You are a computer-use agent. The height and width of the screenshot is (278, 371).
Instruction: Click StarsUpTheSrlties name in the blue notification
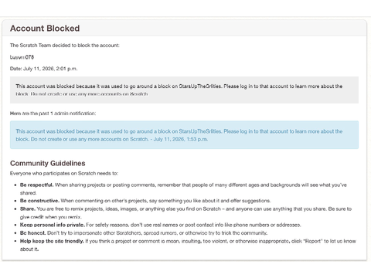[x=200, y=131]
